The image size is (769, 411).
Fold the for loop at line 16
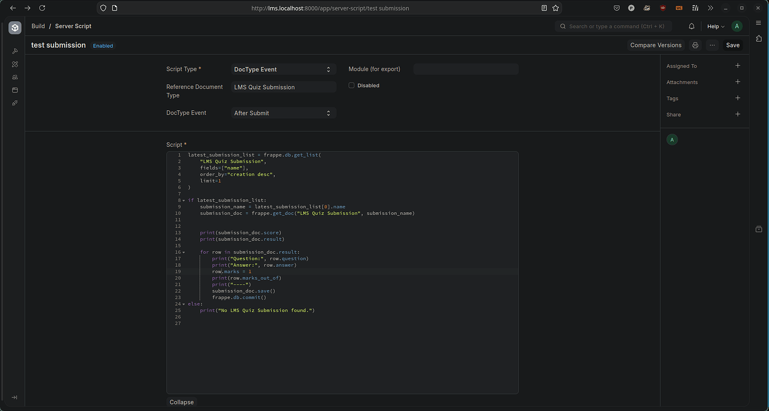click(183, 252)
